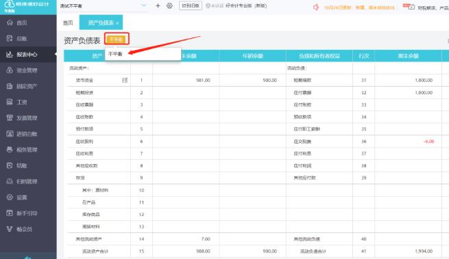Open 首页 in the left sidebar
This screenshot has width=449, height=259.
tap(28, 23)
